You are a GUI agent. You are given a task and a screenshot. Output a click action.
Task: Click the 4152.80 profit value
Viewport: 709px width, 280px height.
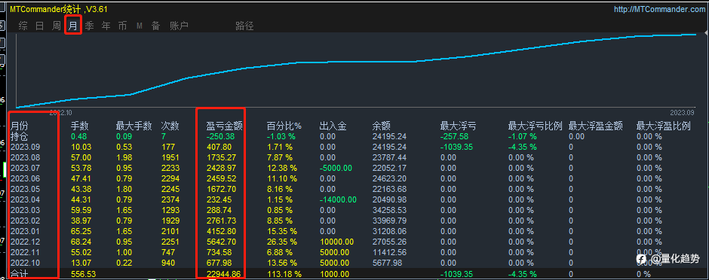click(221, 231)
